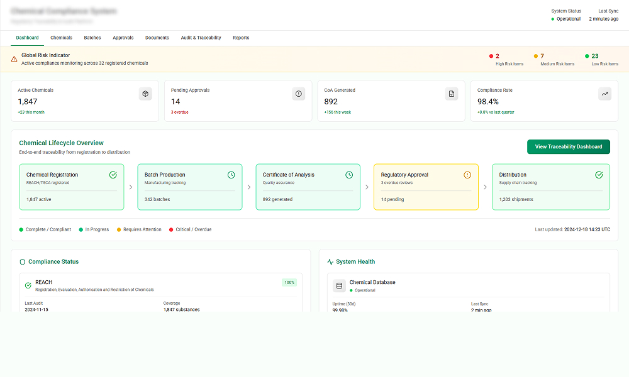Open the Reports tab
Screen dimensions: 629x377
click(241, 38)
